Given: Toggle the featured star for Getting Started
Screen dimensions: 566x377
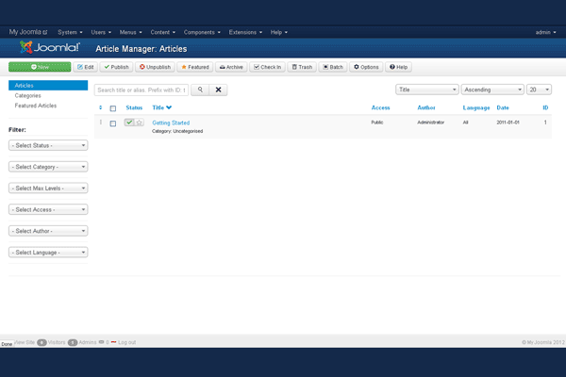Looking at the screenshot, I should [140, 123].
